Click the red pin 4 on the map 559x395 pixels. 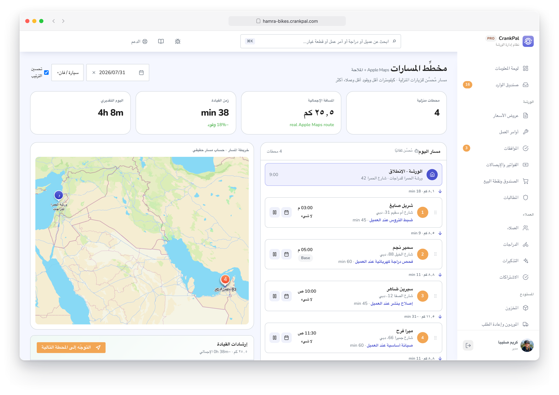[x=225, y=280]
